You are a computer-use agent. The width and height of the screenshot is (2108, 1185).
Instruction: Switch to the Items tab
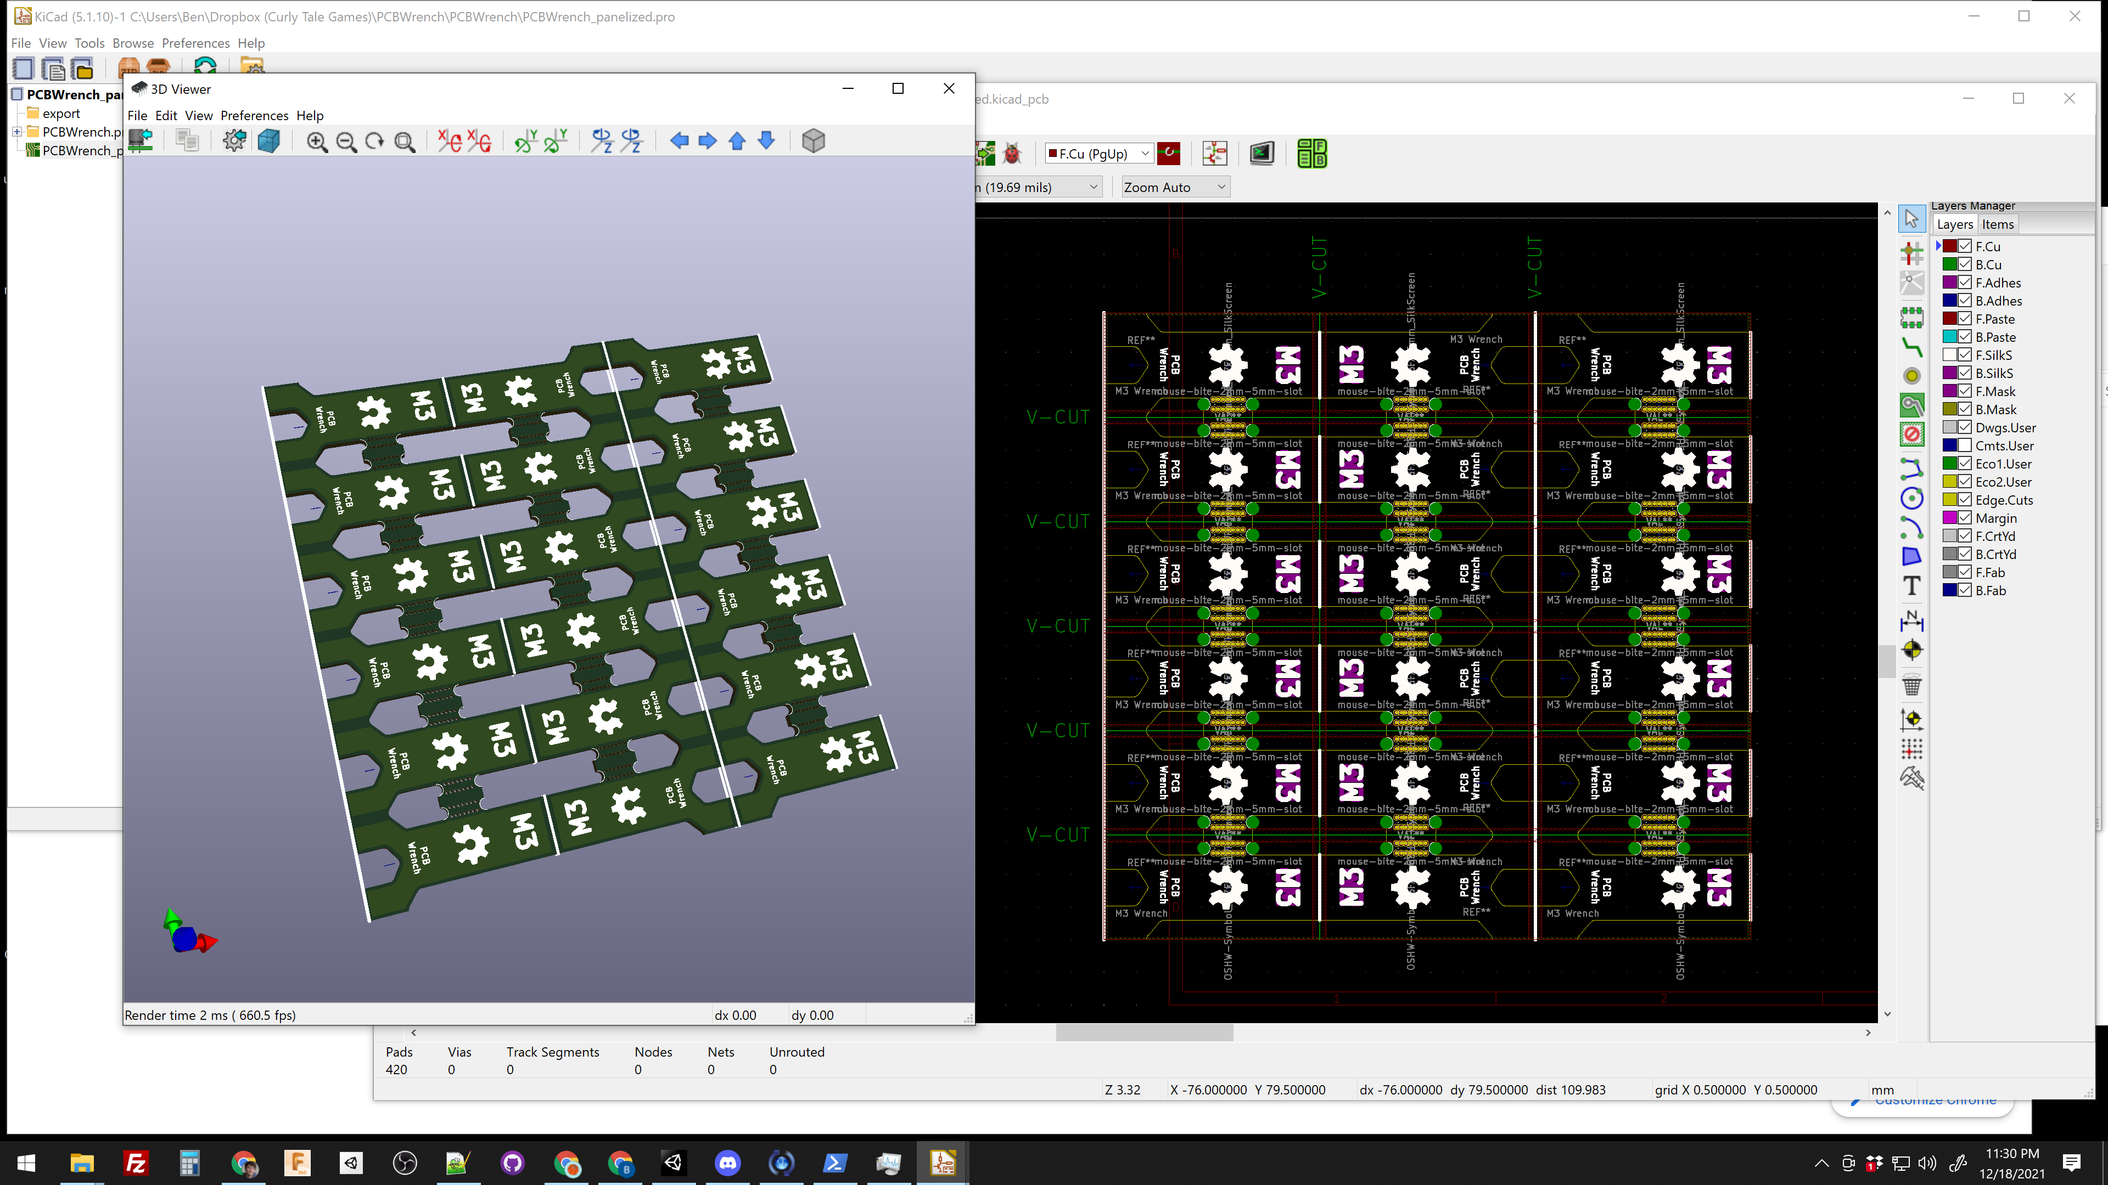tap(1997, 224)
